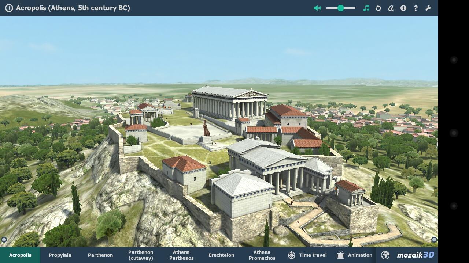Click the circular home icon beside the title
The height and width of the screenshot is (263, 469).
9,8
